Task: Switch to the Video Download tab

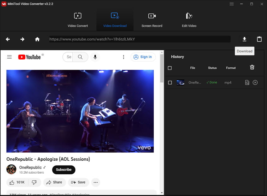Action: point(115,20)
